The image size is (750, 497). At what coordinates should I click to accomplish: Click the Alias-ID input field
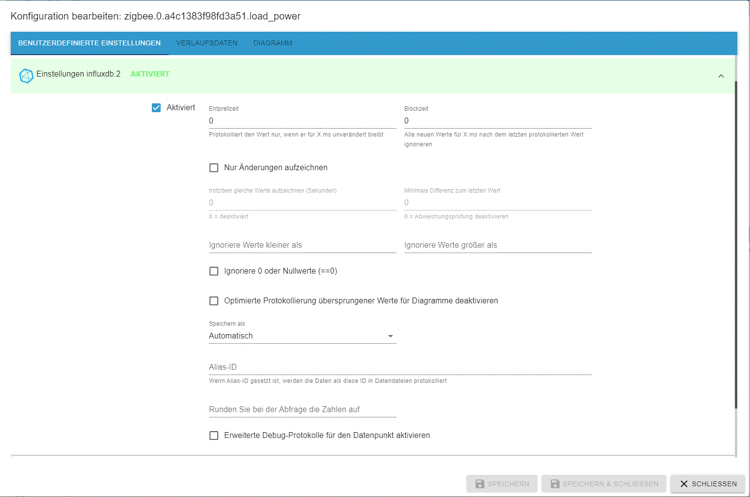coord(400,367)
